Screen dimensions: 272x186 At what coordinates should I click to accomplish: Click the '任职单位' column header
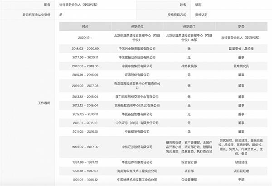(x=137, y=27)
